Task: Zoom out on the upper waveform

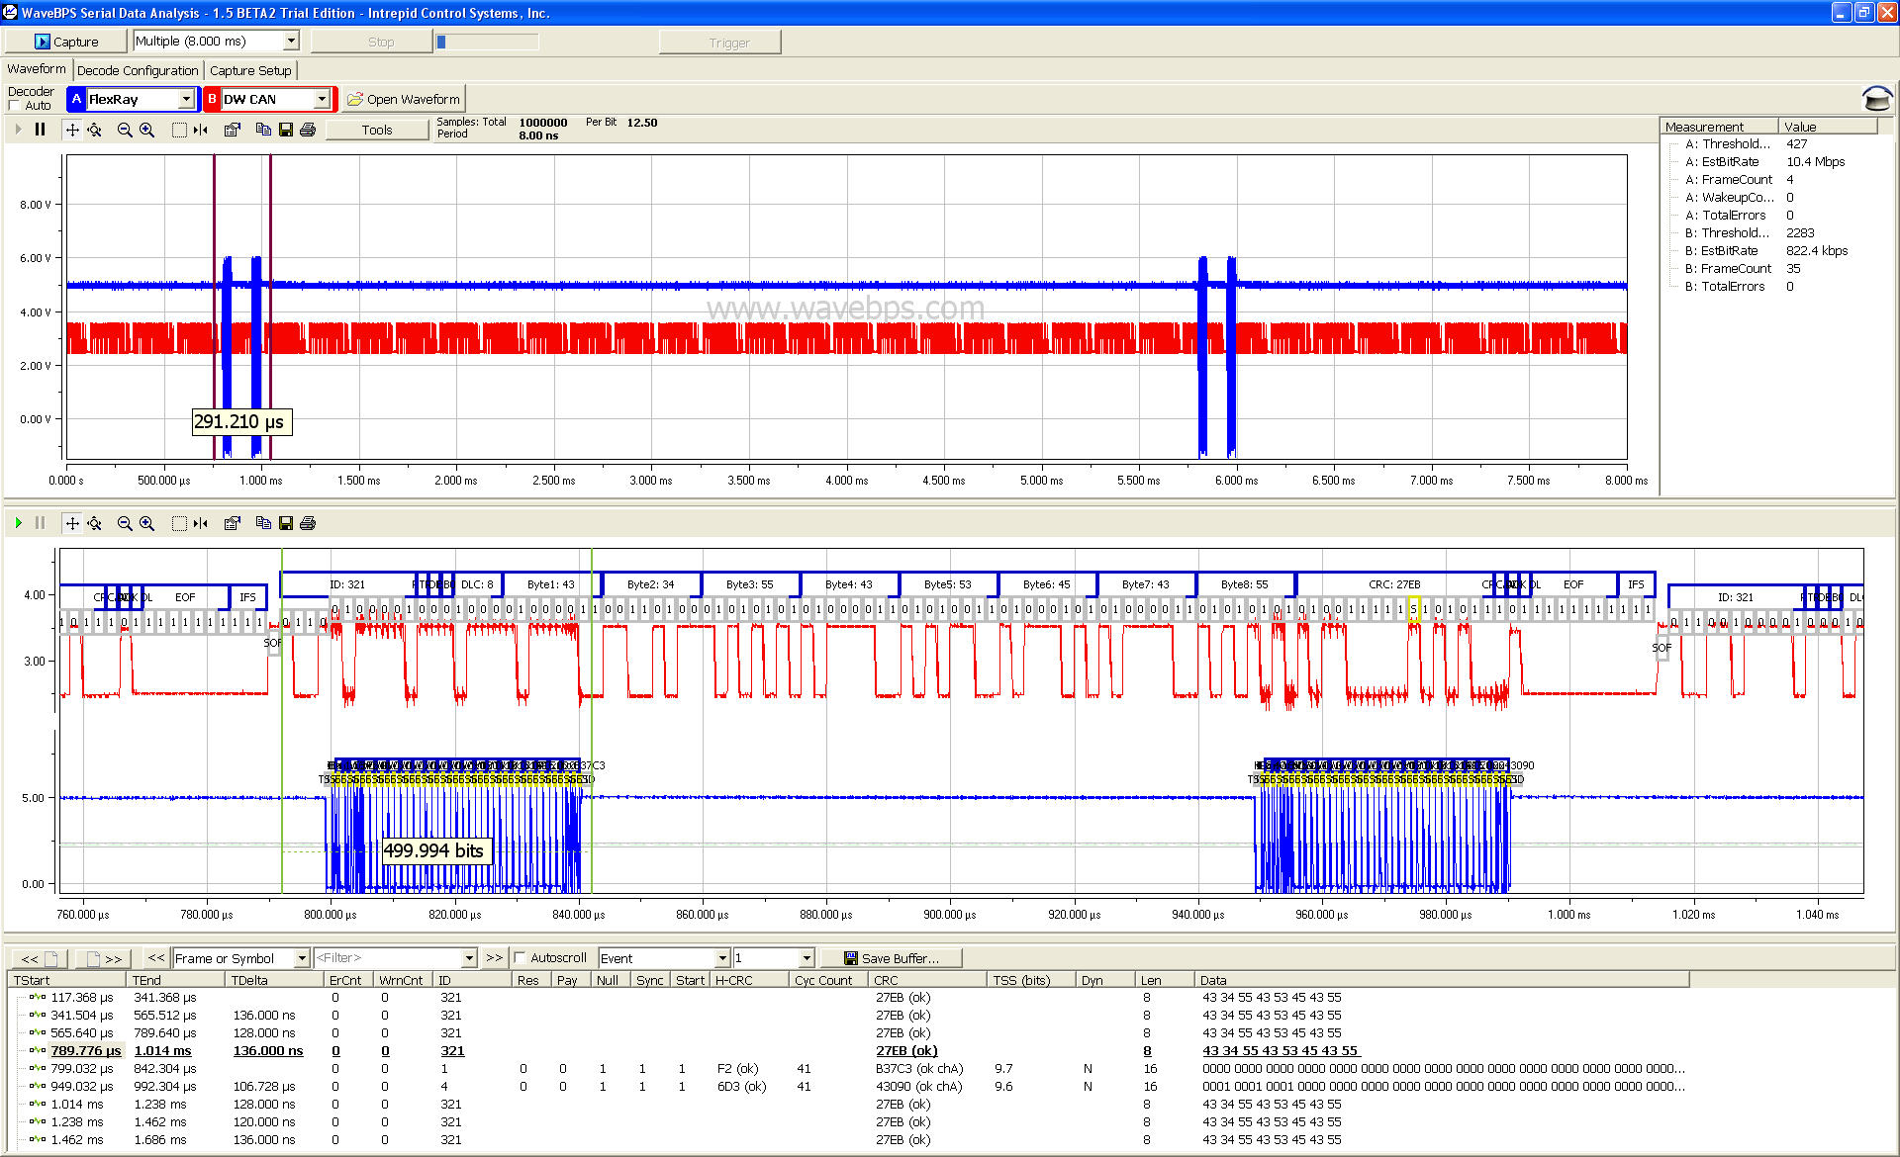Action: 125,130
